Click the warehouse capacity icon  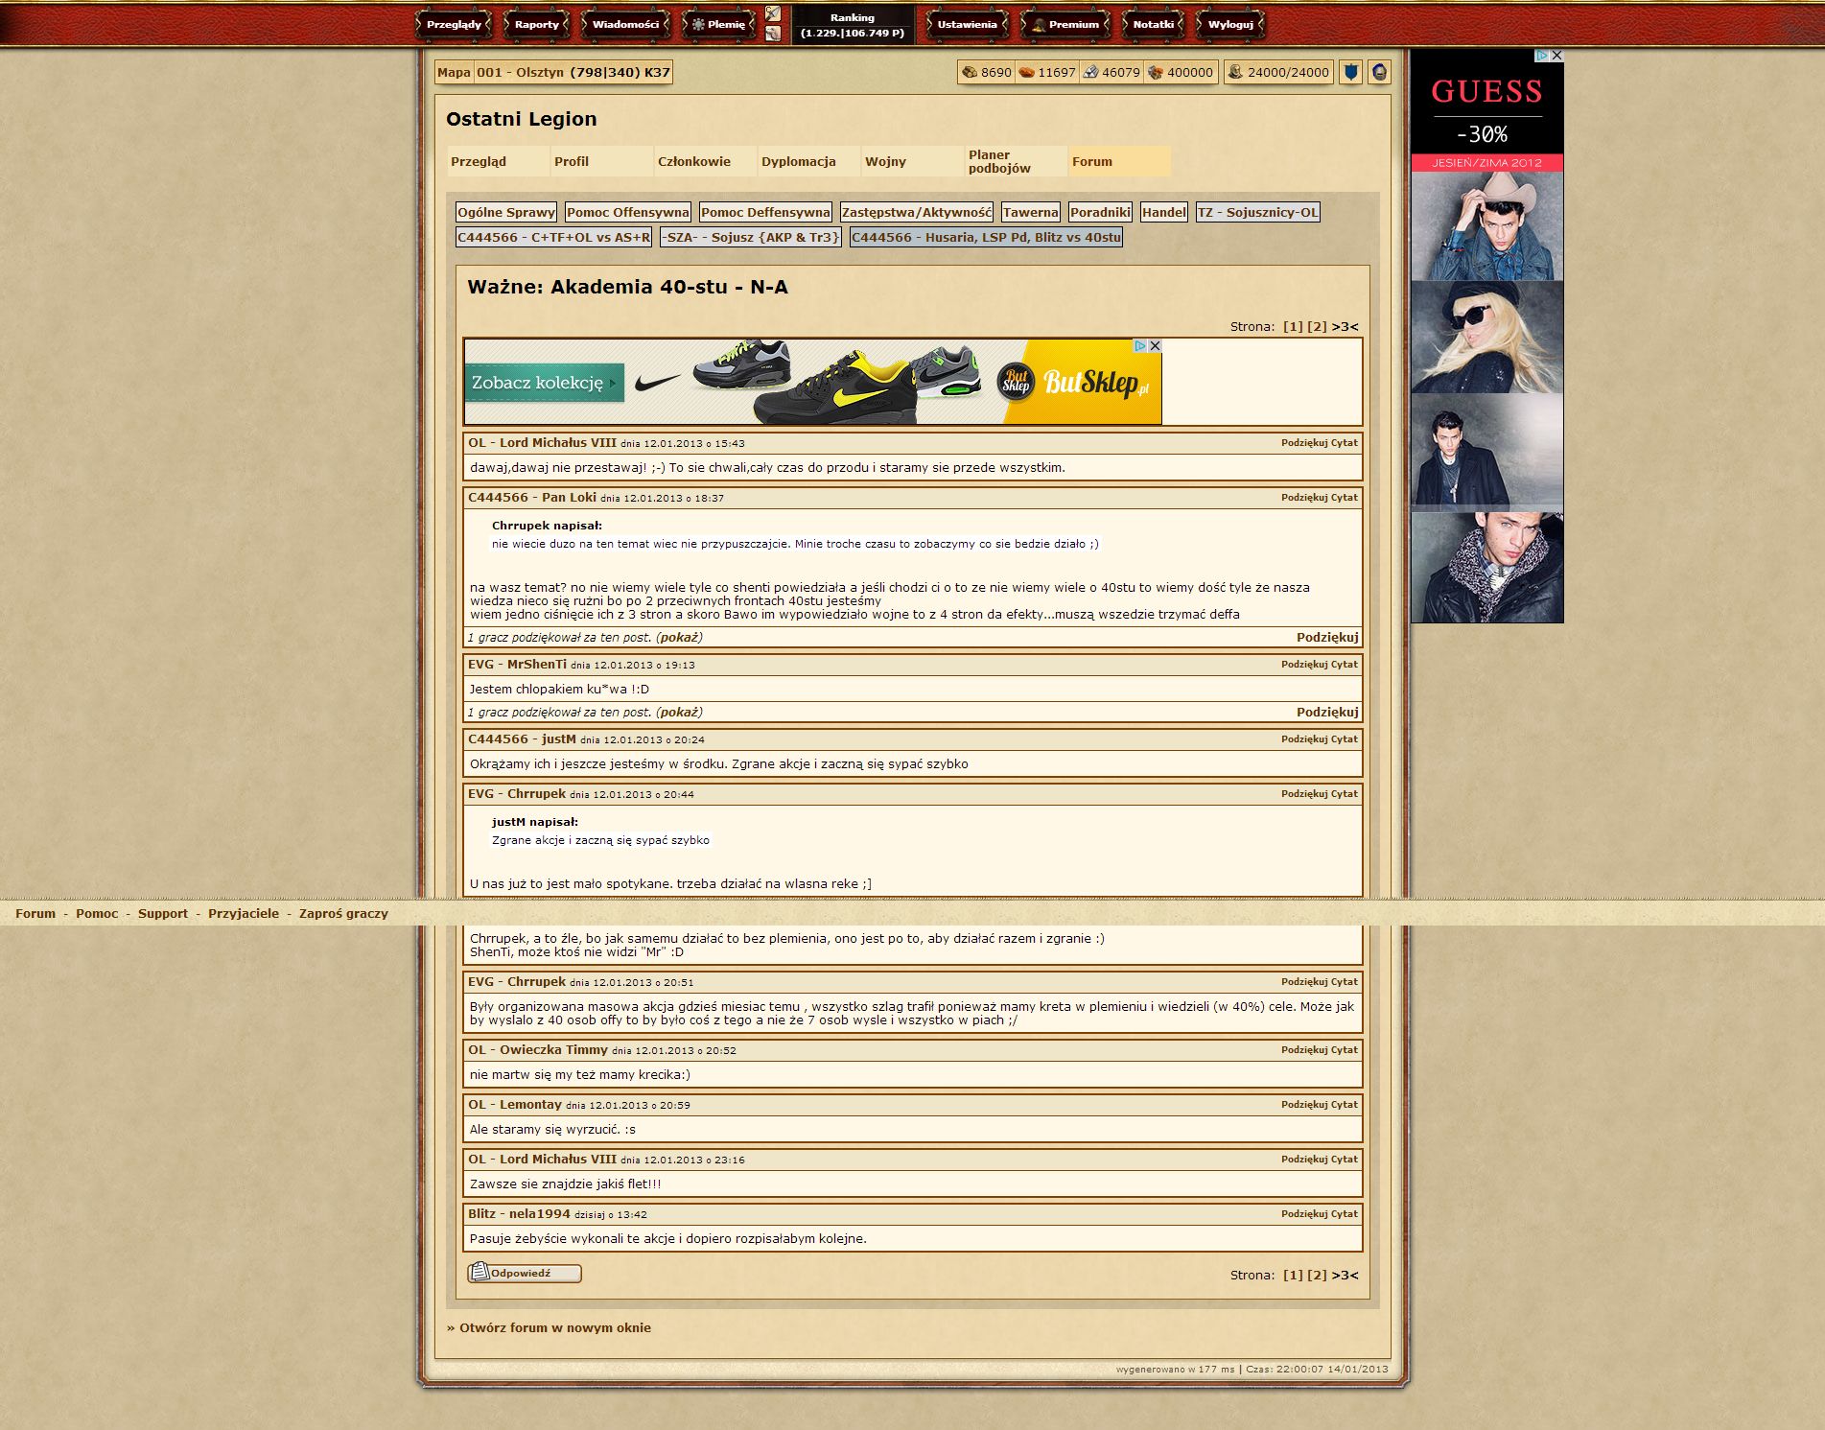pos(1155,72)
